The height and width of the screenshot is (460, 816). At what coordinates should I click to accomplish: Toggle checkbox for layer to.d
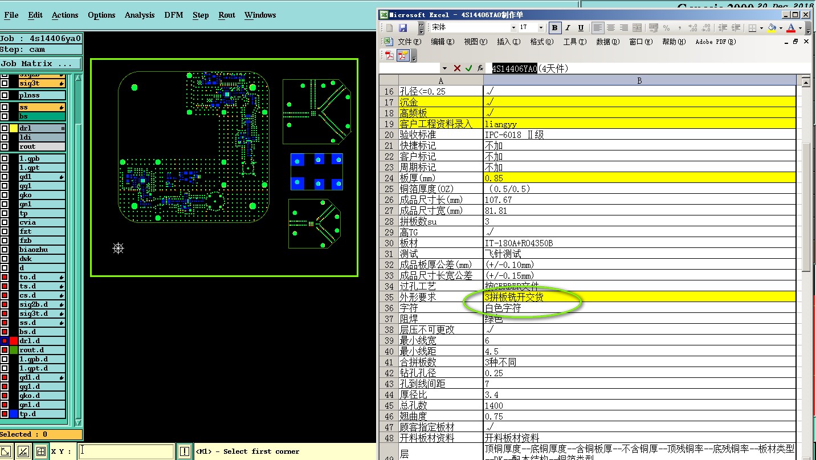tap(5, 277)
